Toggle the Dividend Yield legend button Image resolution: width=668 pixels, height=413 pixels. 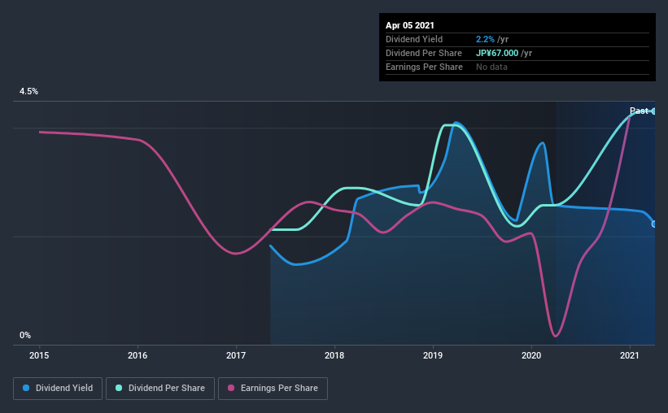[x=58, y=389]
